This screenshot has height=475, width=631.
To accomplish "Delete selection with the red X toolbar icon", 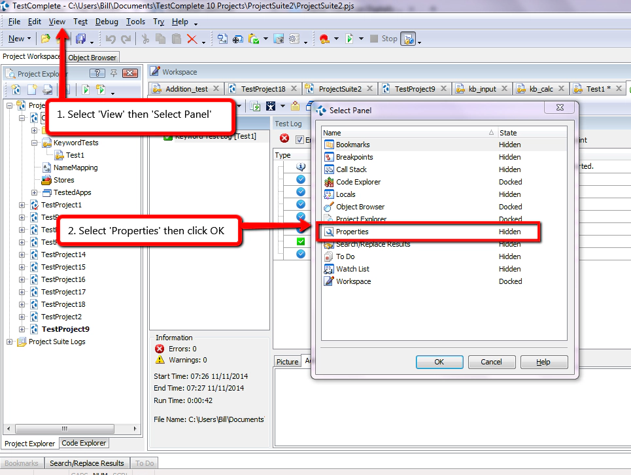I will [192, 38].
